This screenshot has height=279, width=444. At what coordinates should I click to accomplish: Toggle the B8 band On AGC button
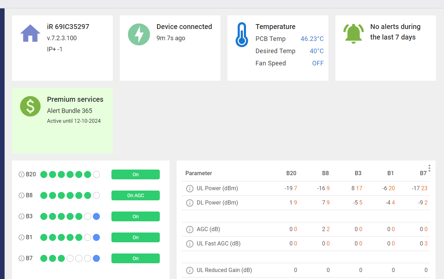pyautogui.click(x=135, y=195)
